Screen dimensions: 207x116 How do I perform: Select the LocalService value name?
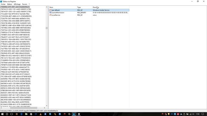(x=56, y=15)
